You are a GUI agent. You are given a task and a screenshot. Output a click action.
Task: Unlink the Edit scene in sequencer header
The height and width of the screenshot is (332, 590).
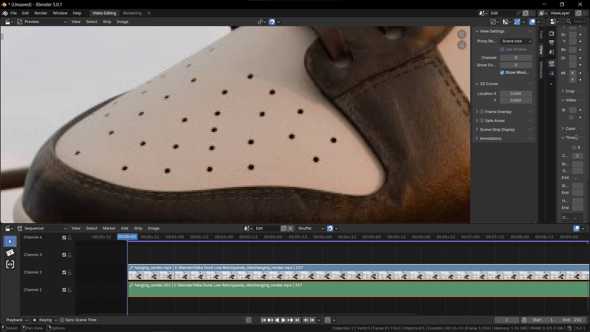[290, 228]
